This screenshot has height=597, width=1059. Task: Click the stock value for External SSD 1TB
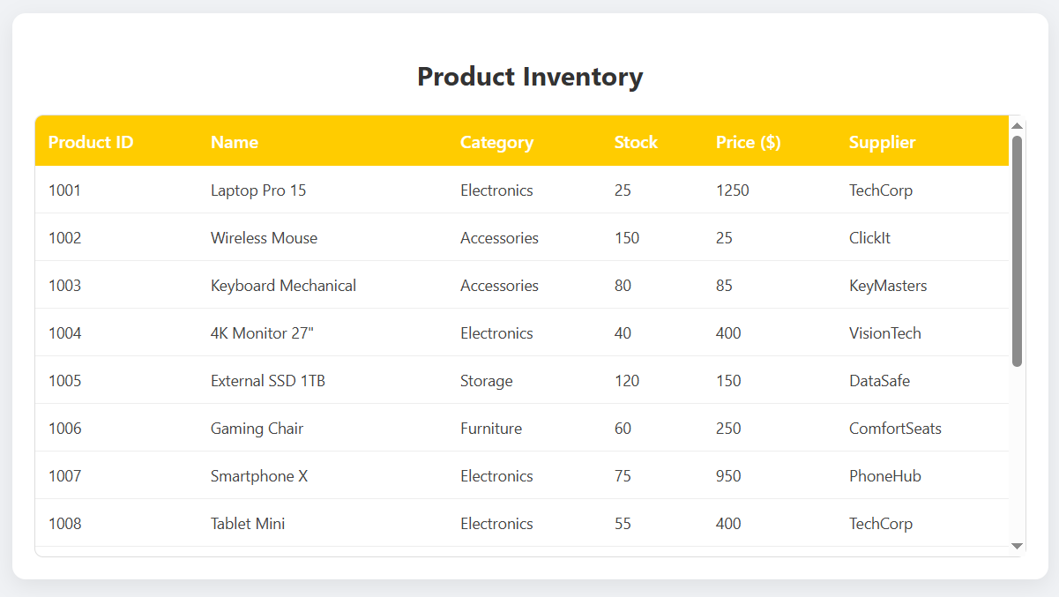pos(627,380)
